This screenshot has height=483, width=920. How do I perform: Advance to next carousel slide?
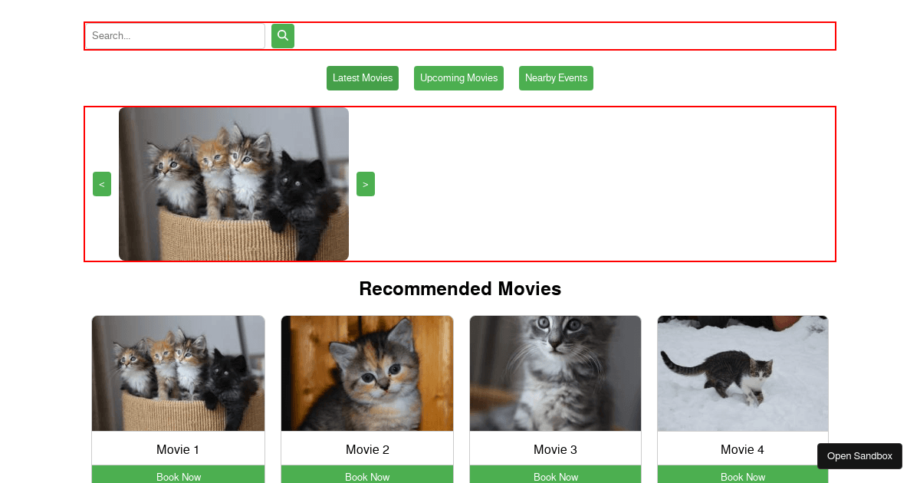coord(366,184)
